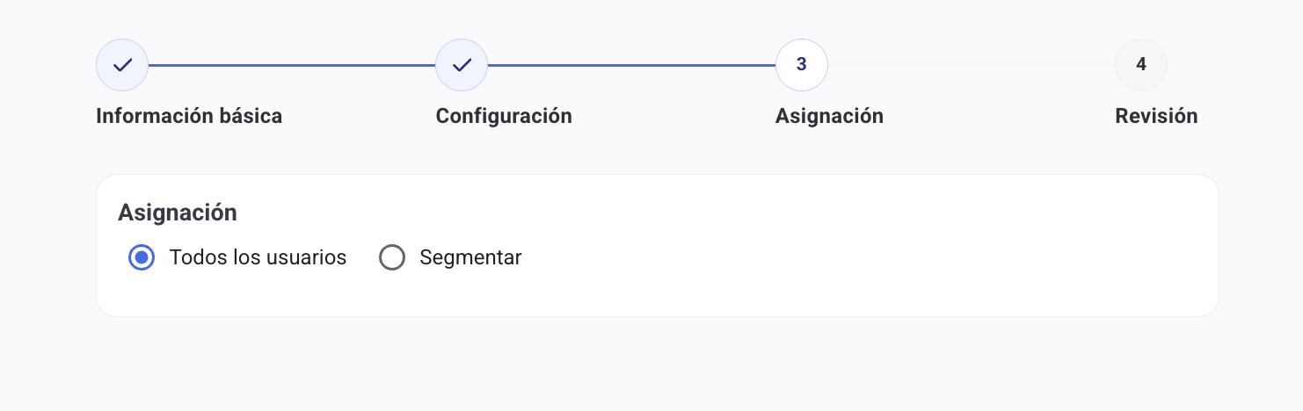The height and width of the screenshot is (411, 1303).
Task: Click the step 4 number circle
Action: (1140, 65)
